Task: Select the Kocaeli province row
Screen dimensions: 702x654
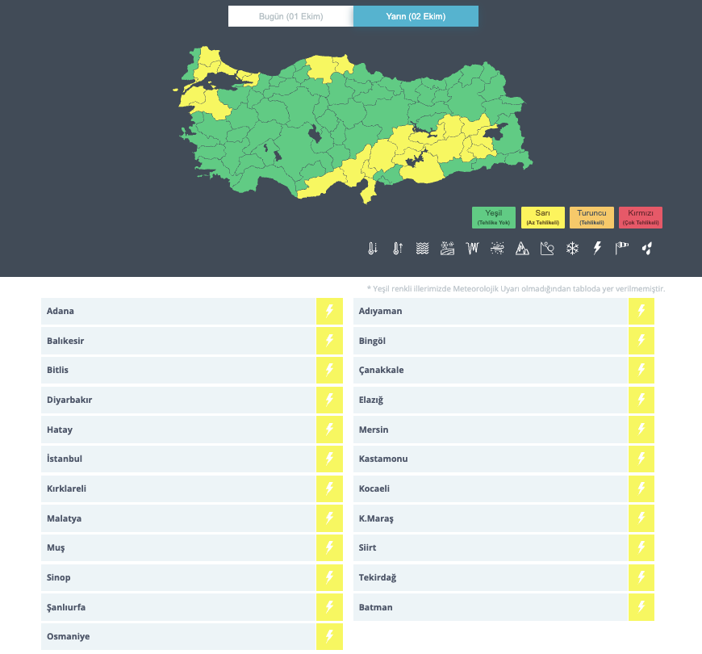Action: point(504,488)
